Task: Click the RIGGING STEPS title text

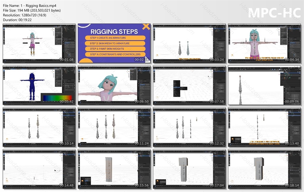Action: [x=114, y=31]
